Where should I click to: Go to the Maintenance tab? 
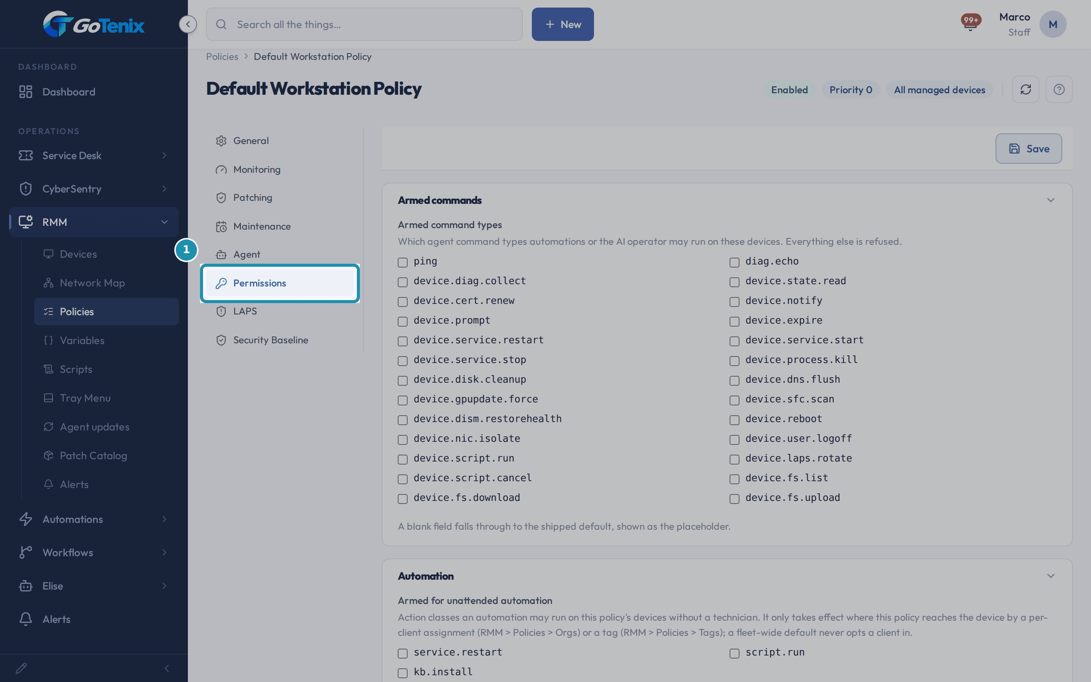(x=280, y=227)
